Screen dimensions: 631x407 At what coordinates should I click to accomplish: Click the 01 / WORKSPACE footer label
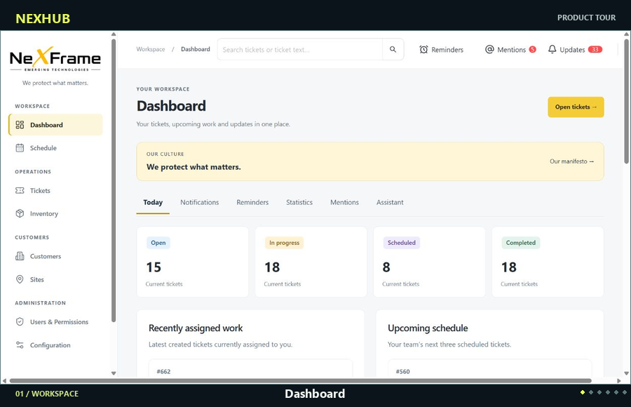pyautogui.click(x=47, y=394)
